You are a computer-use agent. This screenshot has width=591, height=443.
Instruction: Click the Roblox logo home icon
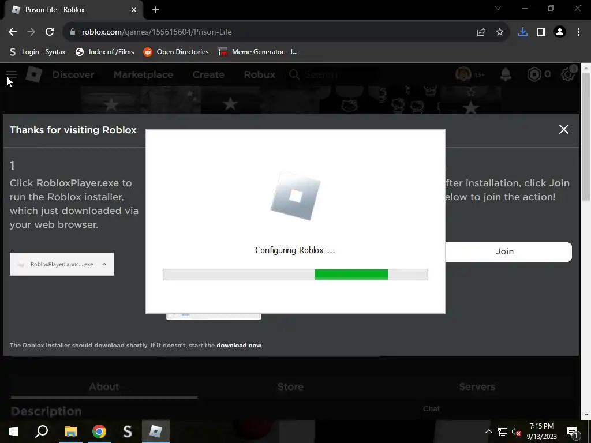click(x=34, y=74)
